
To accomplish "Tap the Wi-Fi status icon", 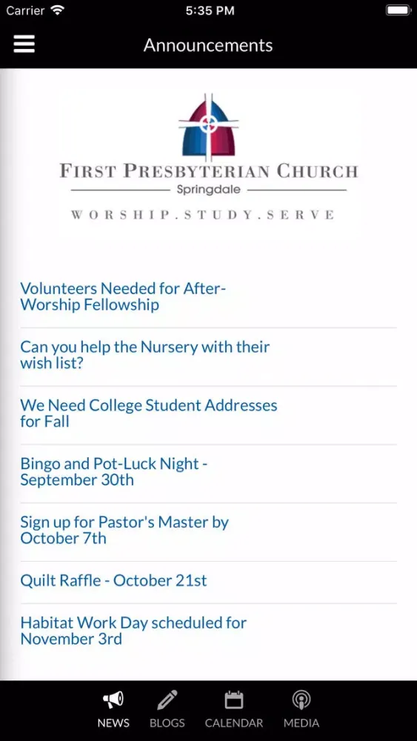I will 58,10.
